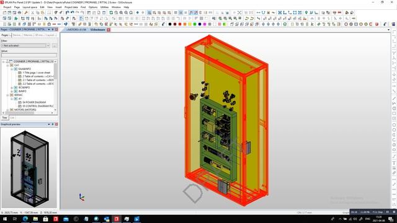Select the green color swatch

click(195, 24)
